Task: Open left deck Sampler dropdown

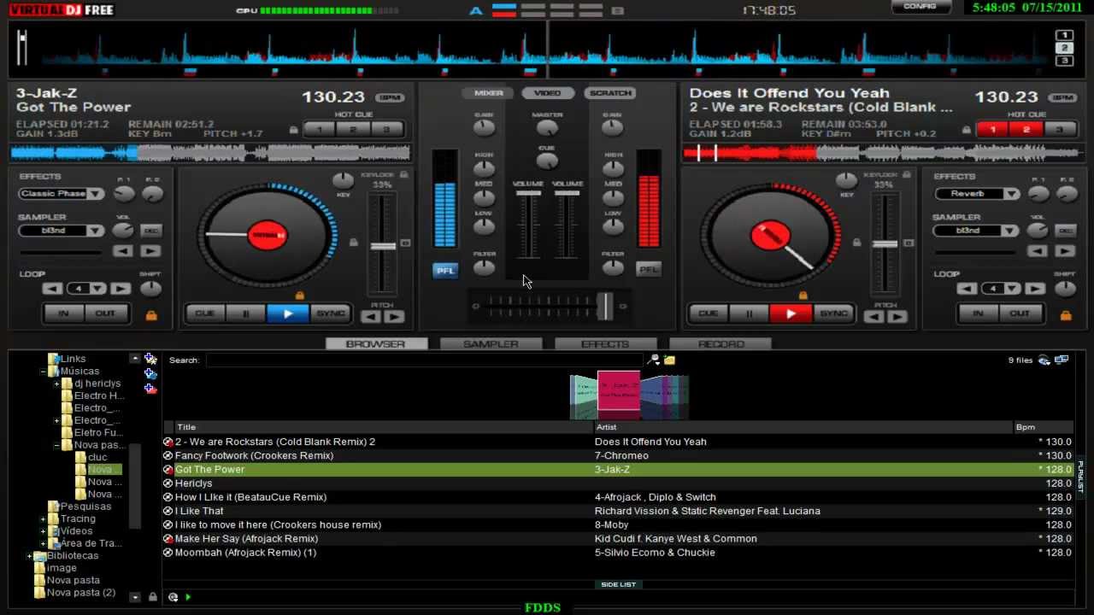Action: (x=61, y=231)
